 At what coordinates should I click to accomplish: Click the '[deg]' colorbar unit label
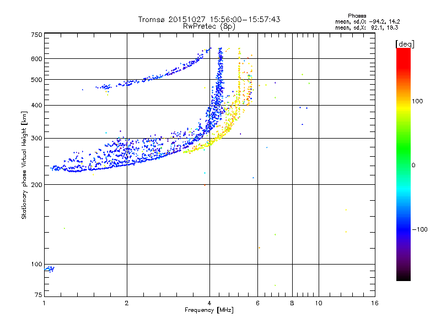pos(405,44)
